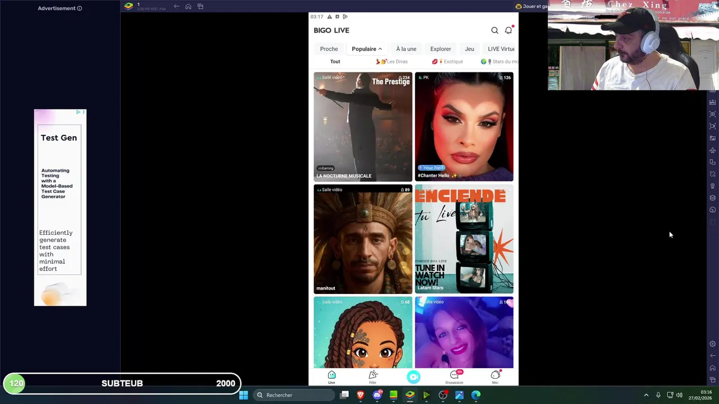Switch to the Proche tab

329,49
